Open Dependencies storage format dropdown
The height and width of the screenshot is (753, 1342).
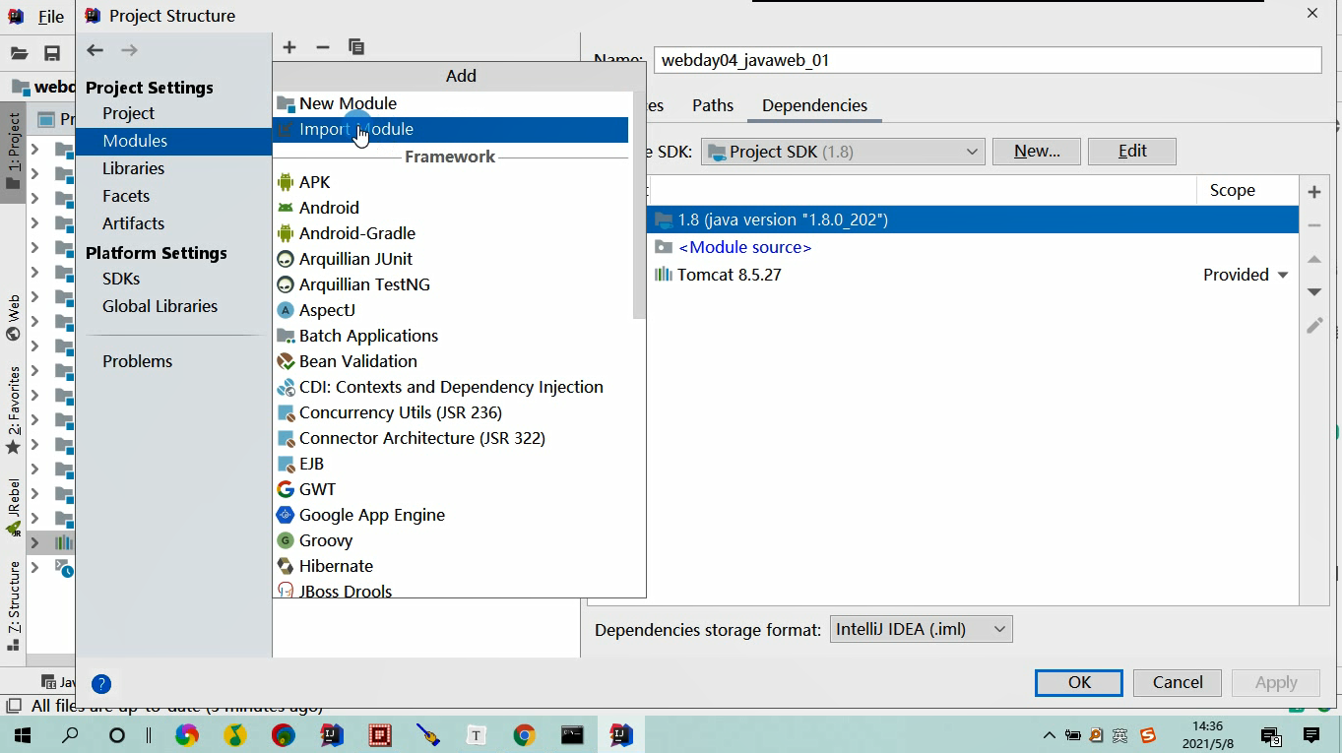[921, 629]
